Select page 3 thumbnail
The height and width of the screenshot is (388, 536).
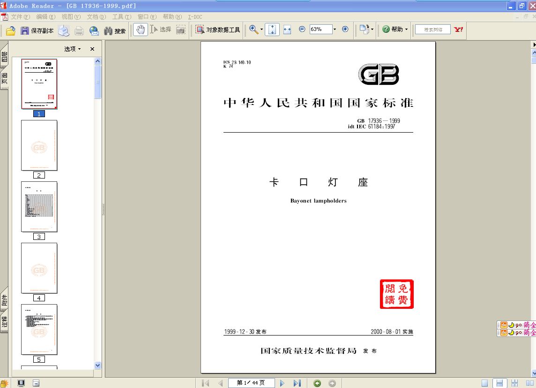pyautogui.click(x=39, y=207)
